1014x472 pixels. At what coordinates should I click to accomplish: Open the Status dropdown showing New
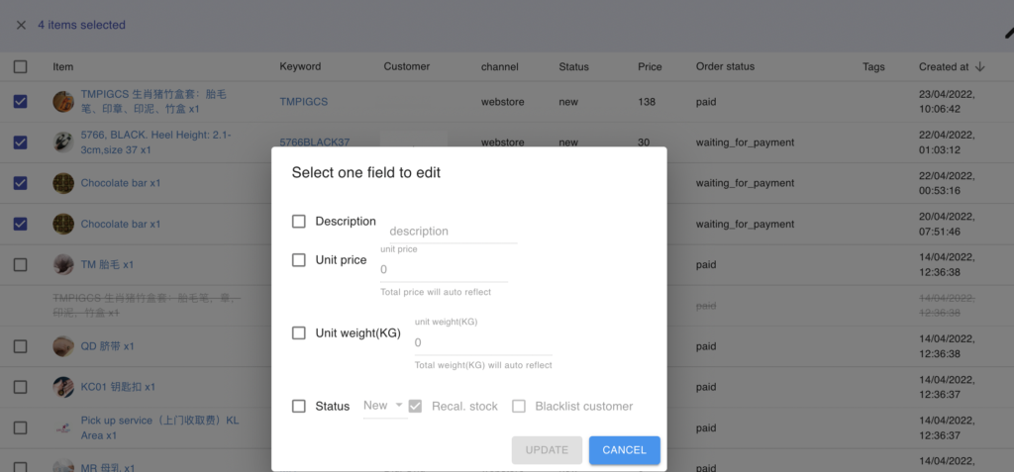point(384,406)
